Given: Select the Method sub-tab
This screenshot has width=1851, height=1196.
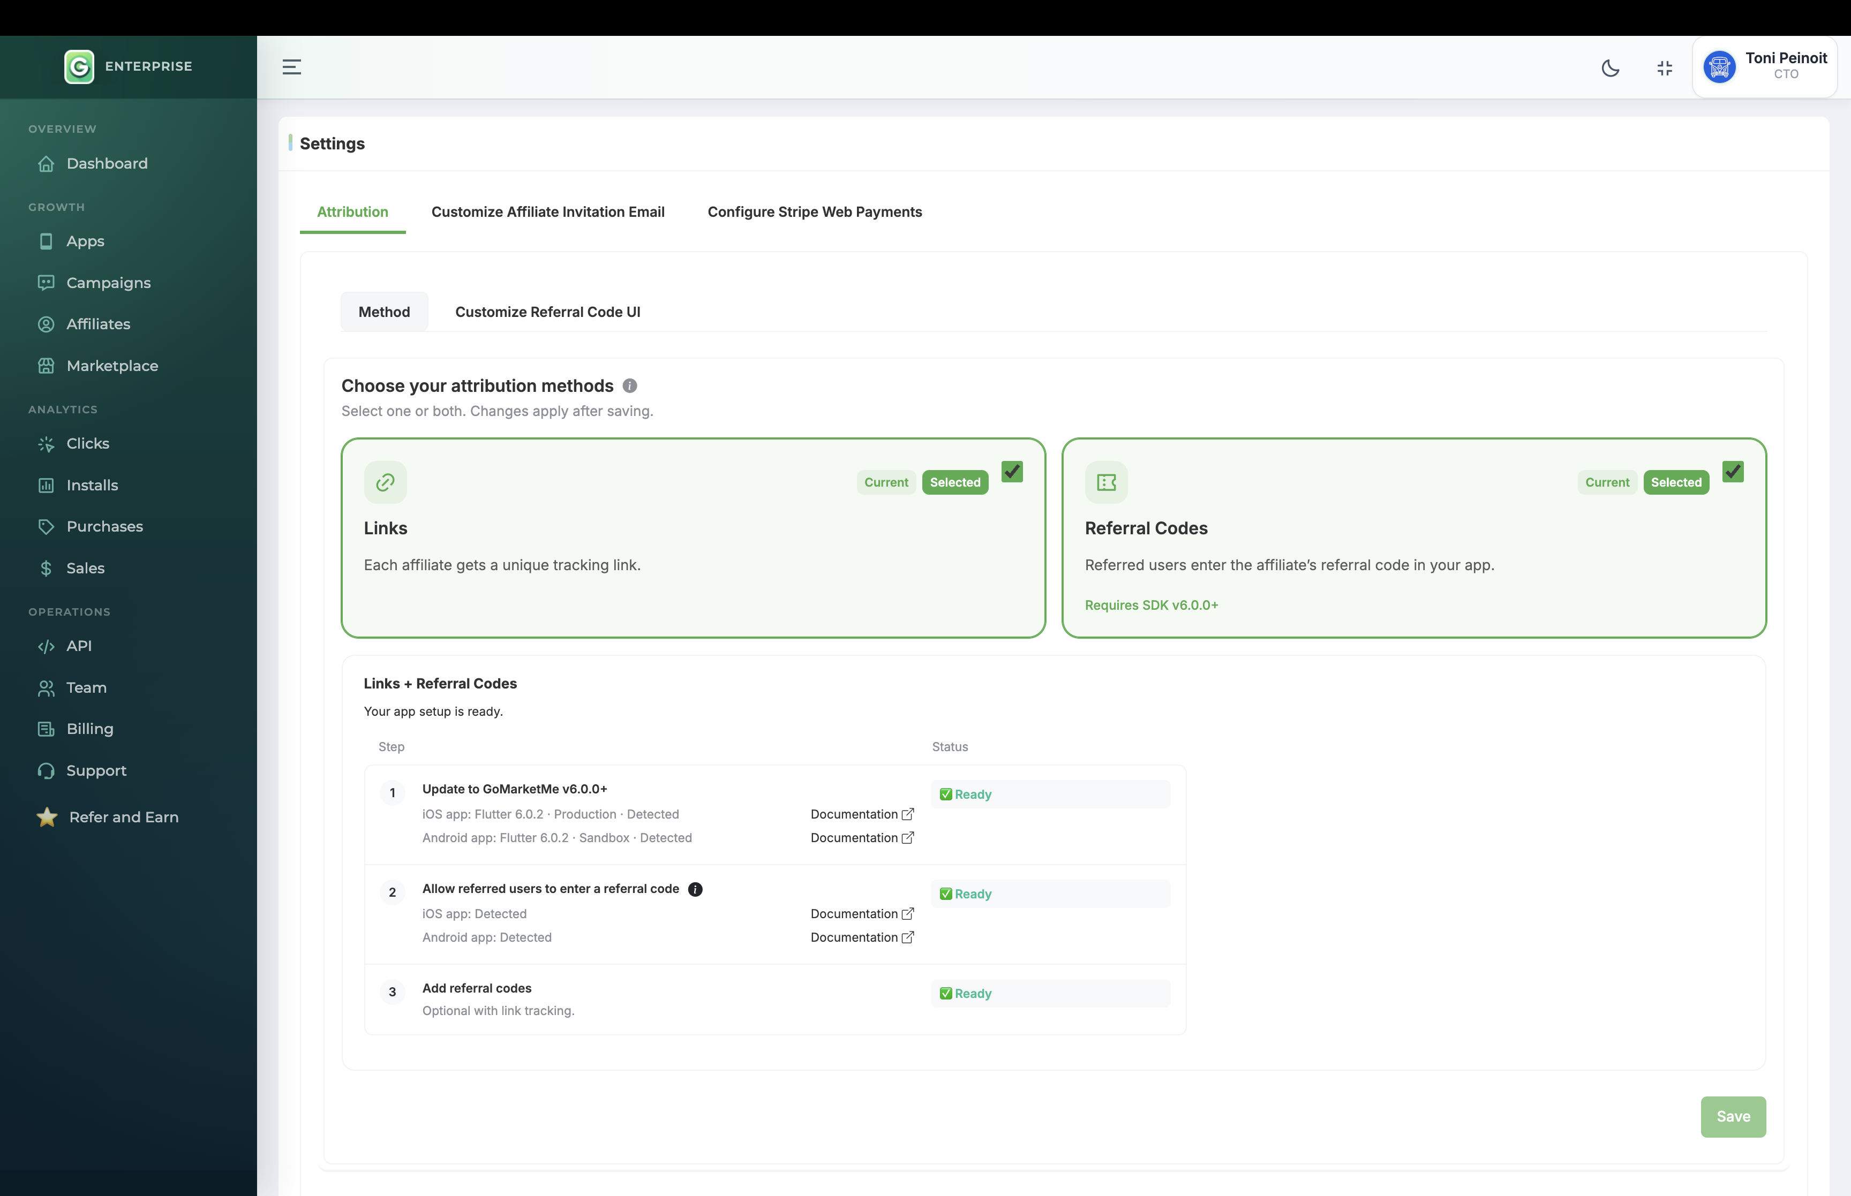Looking at the screenshot, I should pyautogui.click(x=385, y=312).
